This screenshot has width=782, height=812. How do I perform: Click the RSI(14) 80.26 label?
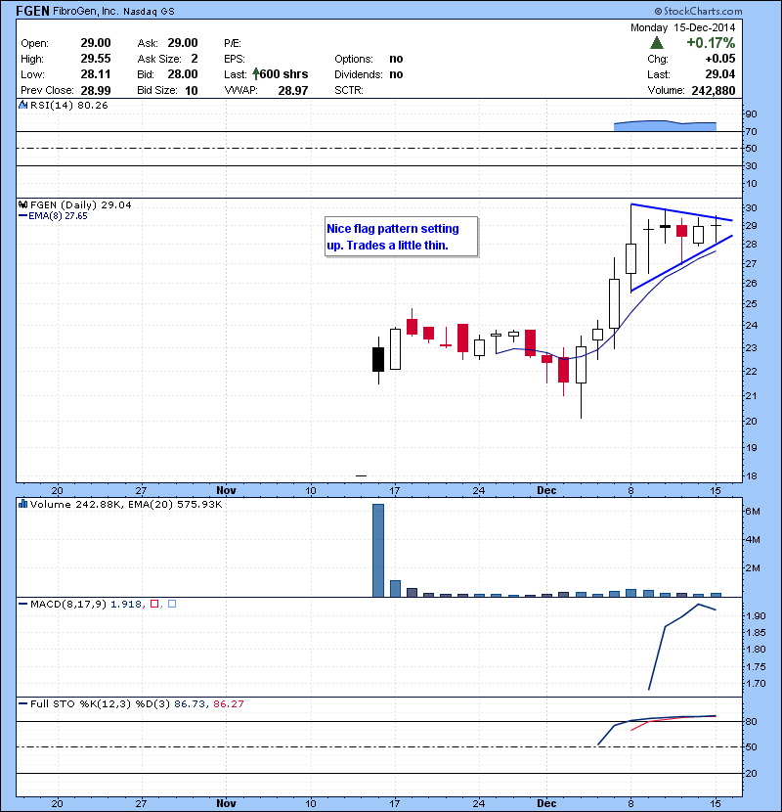tap(68, 105)
